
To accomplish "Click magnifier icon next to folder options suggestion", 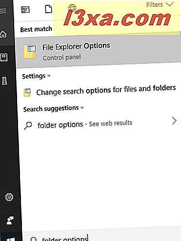I will click(28, 126).
